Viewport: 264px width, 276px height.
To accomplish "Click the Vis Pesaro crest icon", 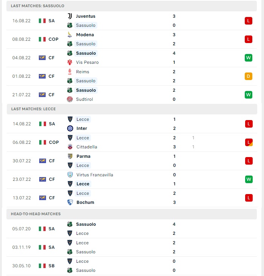I will [70, 62].
